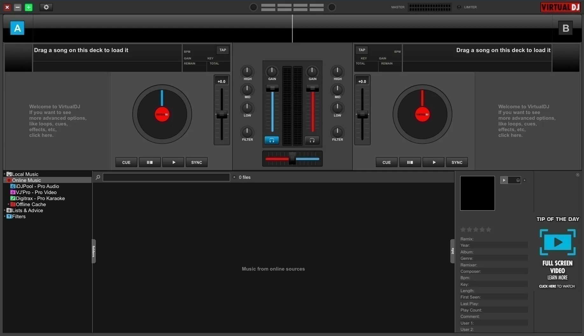Pause/stop deck A
Viewport: 584px width, 336px height.
150,162
